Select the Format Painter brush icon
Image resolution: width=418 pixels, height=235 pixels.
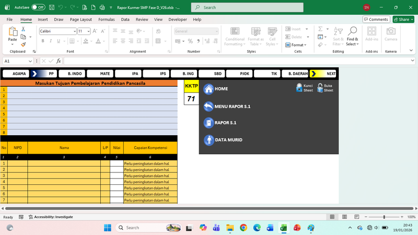[x=23, y=45]
